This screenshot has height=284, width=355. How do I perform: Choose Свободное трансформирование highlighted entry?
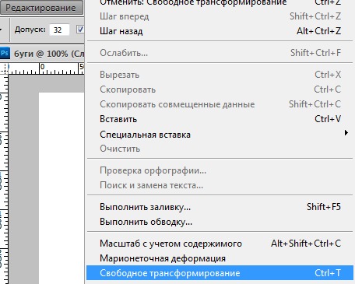[x=220, y=273]
